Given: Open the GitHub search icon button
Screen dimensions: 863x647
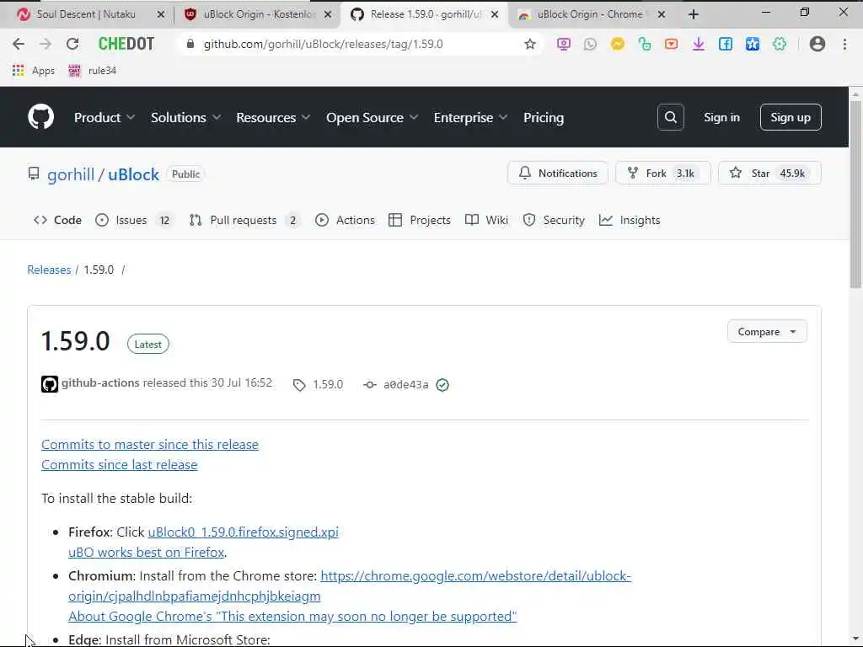Looking at the screenshot, I should [670, 117].
